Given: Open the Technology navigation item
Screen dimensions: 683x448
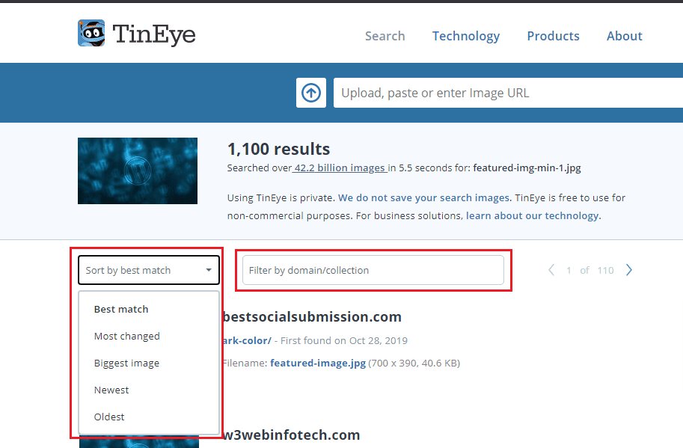Looking at the screenshot, I should [x=465, y=36].
